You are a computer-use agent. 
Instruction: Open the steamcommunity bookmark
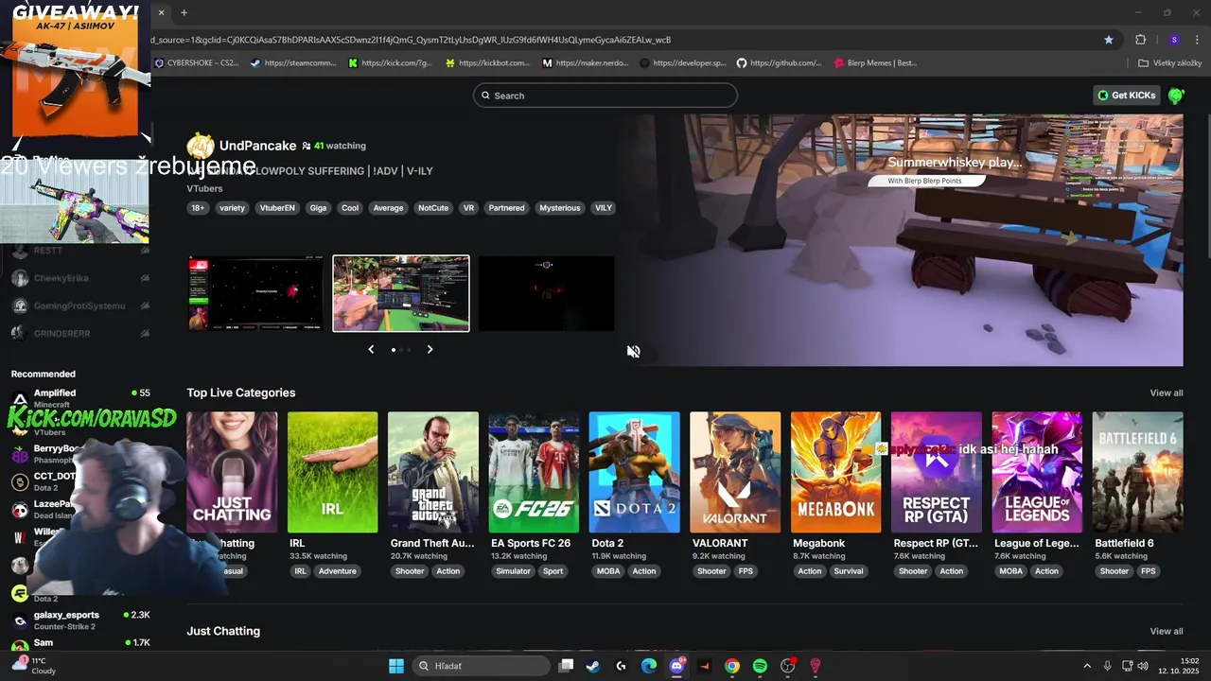[x=293, y=63]
